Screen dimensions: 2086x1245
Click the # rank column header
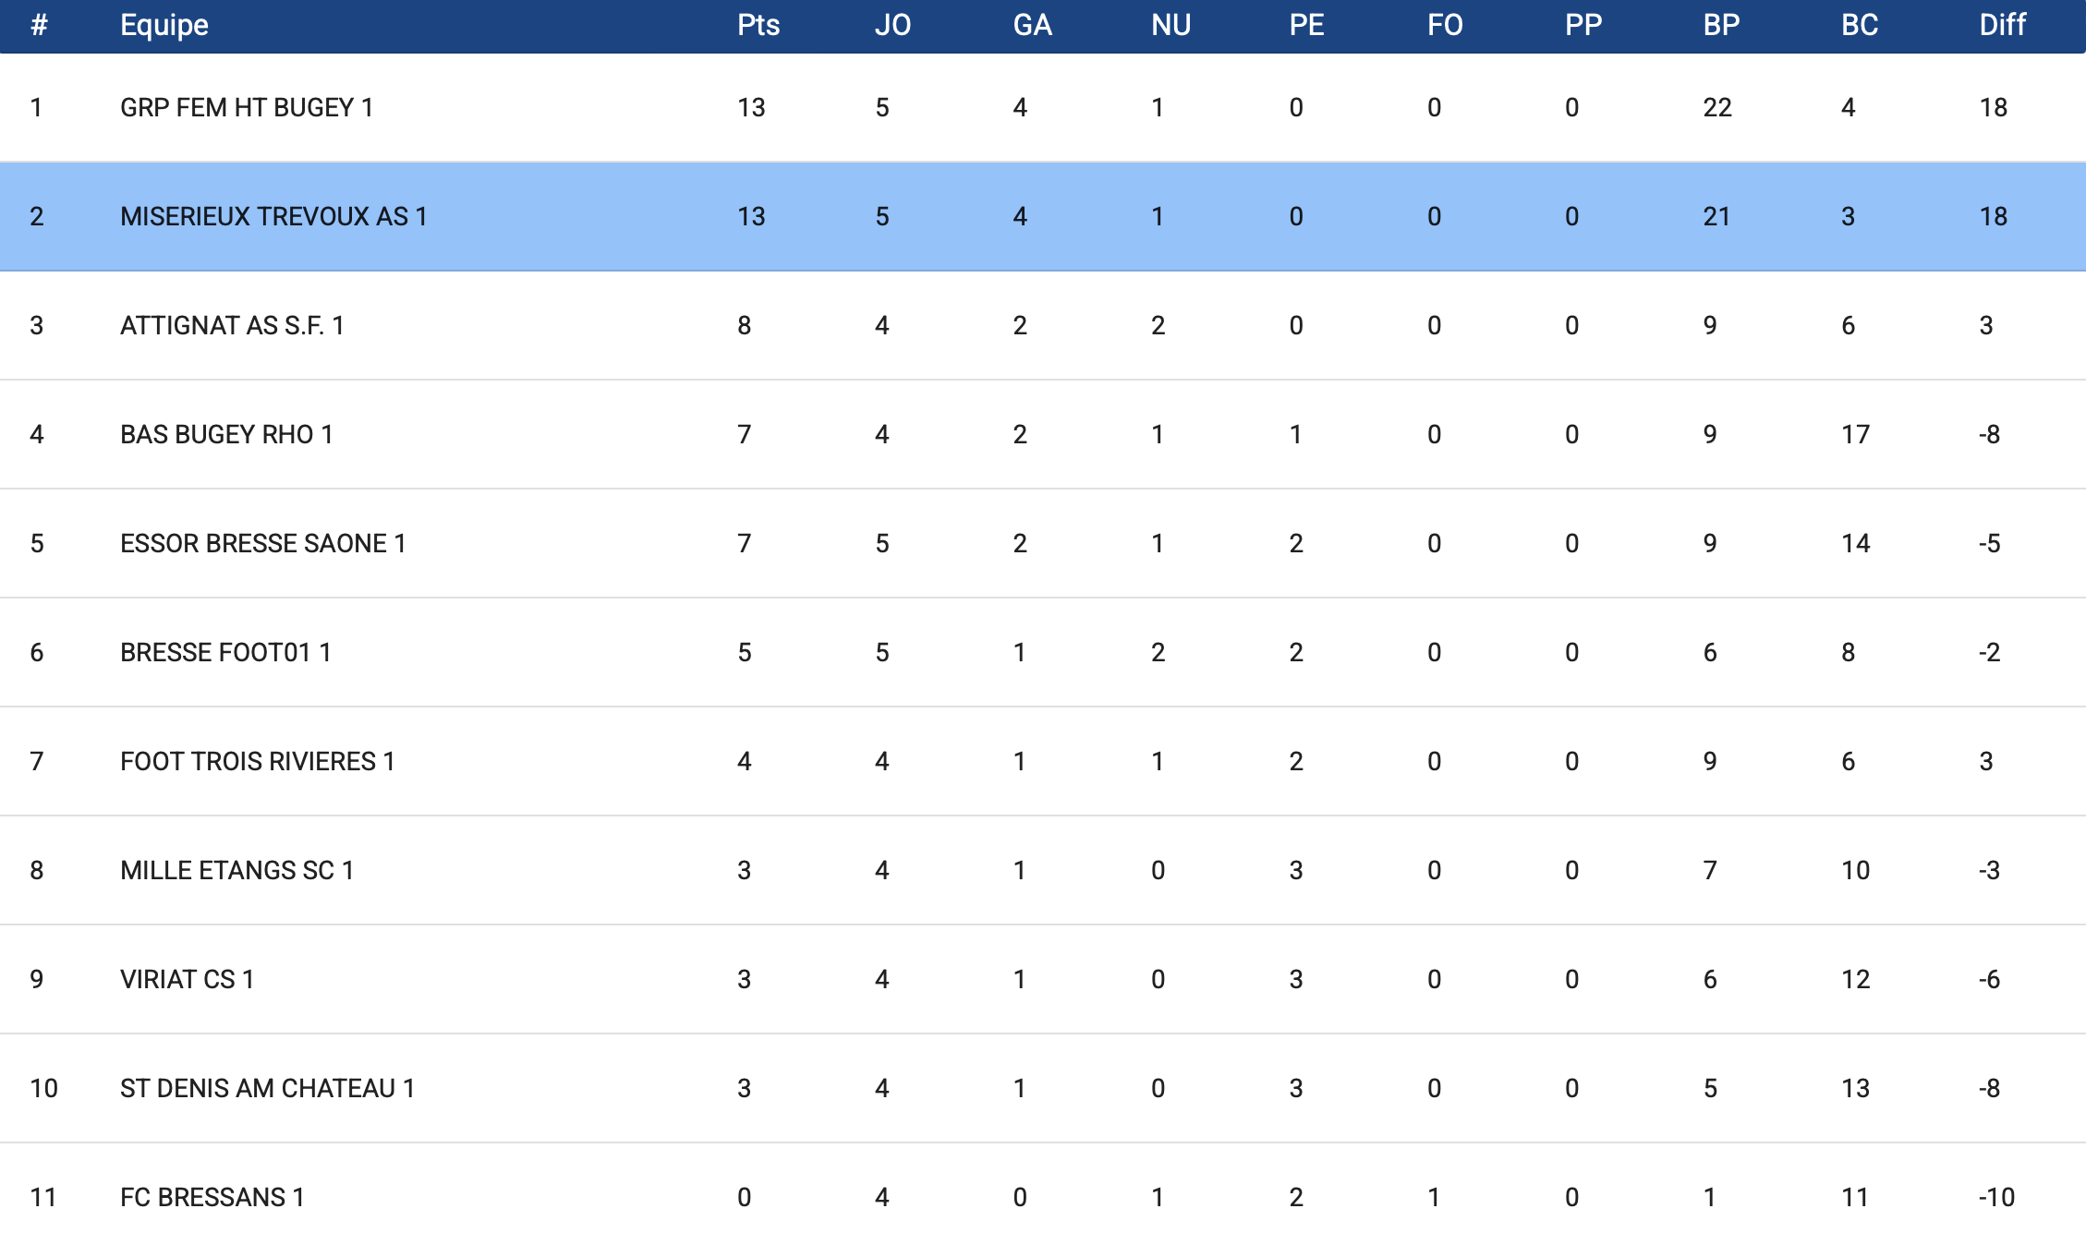(x=39, y=25)
